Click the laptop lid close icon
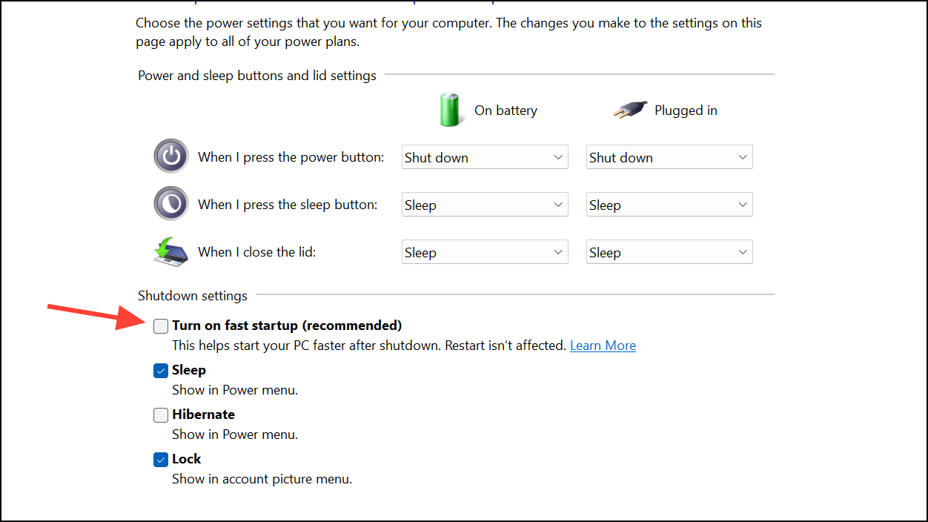This screenshot has width=928, height=522. [x=171, y=251]
